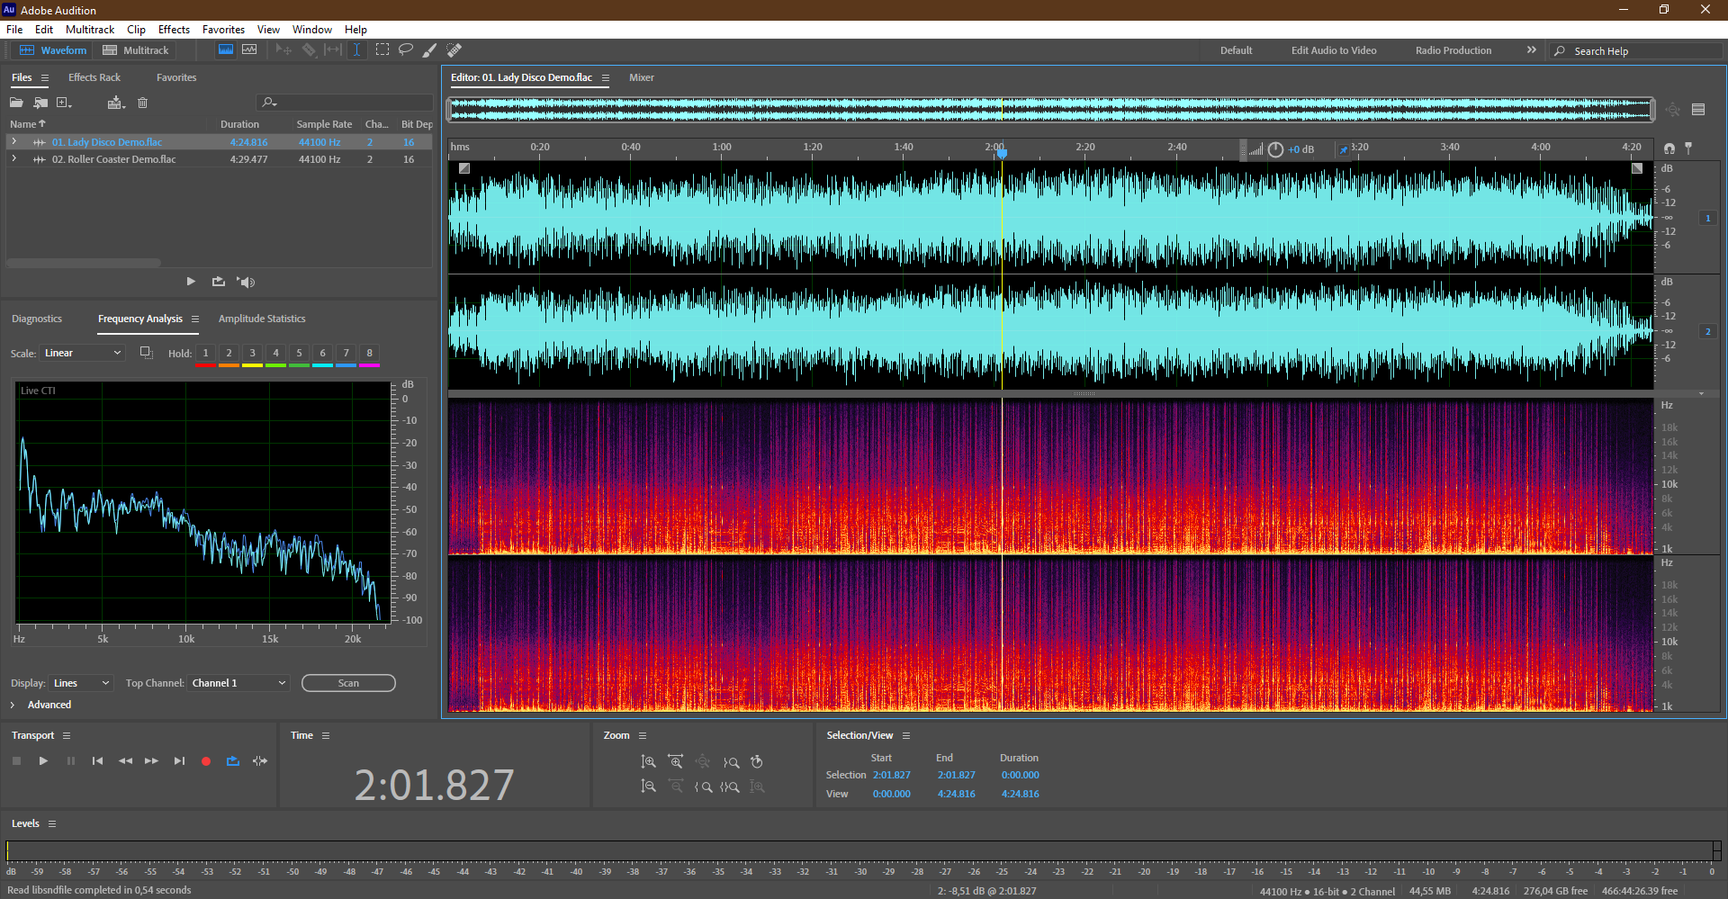Viewport: 1728px width, 899px height.
Task: Show the spectral pitch display
Action: tap(249, 50)
